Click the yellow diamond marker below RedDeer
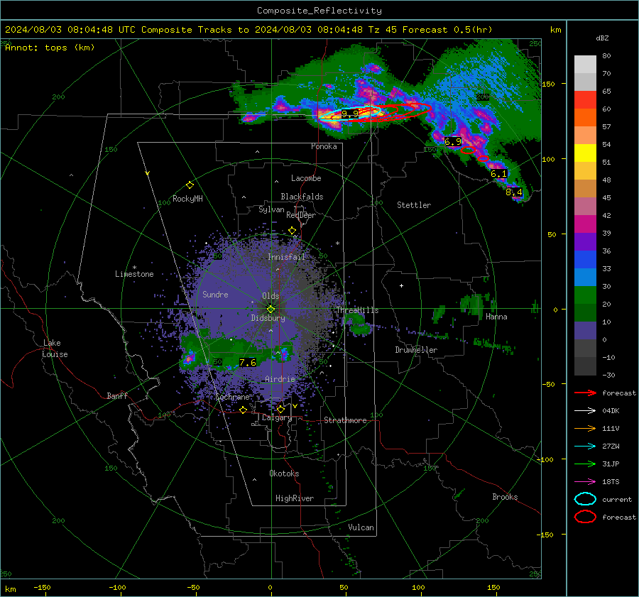Screen dimensions: 639x597 (x=292, y=231)
